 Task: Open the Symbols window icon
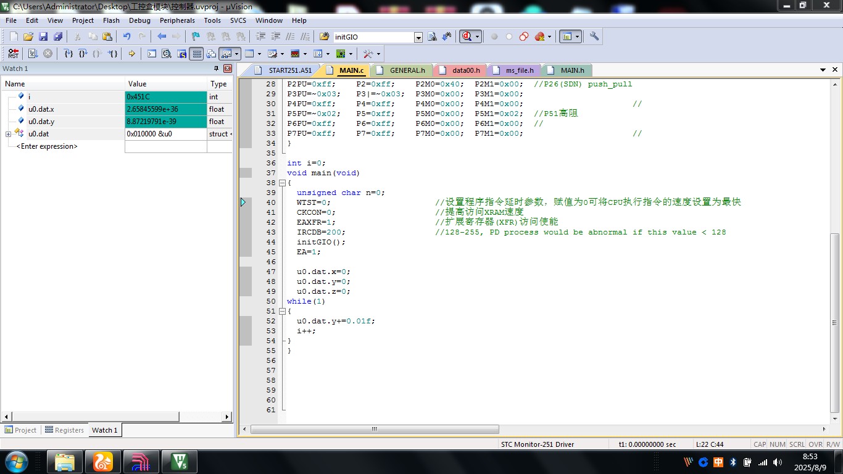click(181, 54)
